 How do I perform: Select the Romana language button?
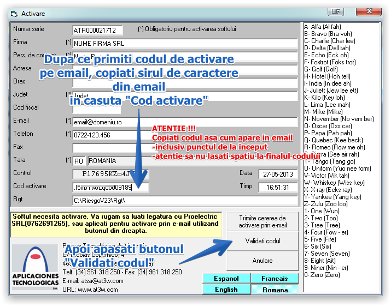coord(275,290)
